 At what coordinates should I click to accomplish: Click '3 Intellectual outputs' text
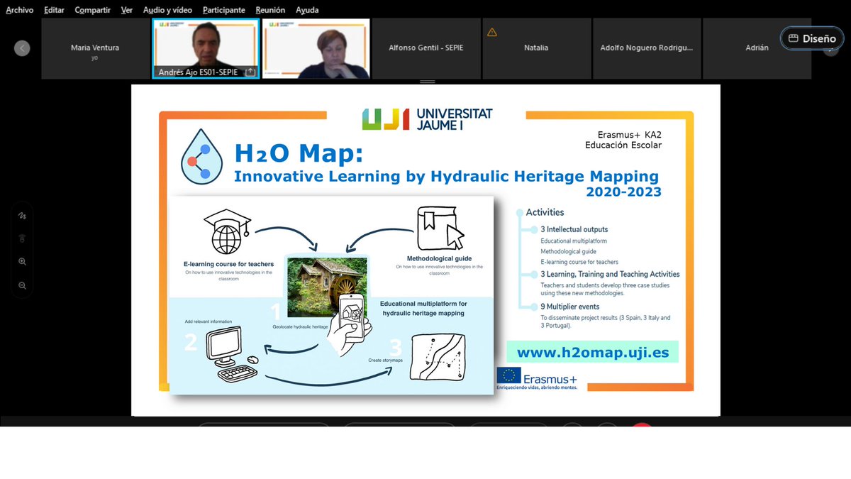[x=574, y=229]
